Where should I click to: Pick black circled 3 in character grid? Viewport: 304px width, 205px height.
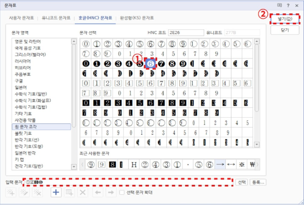118,64
